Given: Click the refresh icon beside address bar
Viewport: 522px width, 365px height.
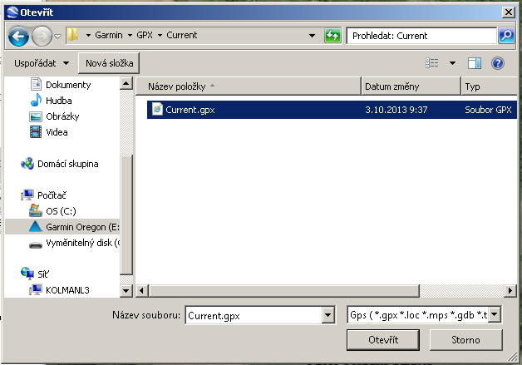Looking at the screenshot, I should pos(333,37).
